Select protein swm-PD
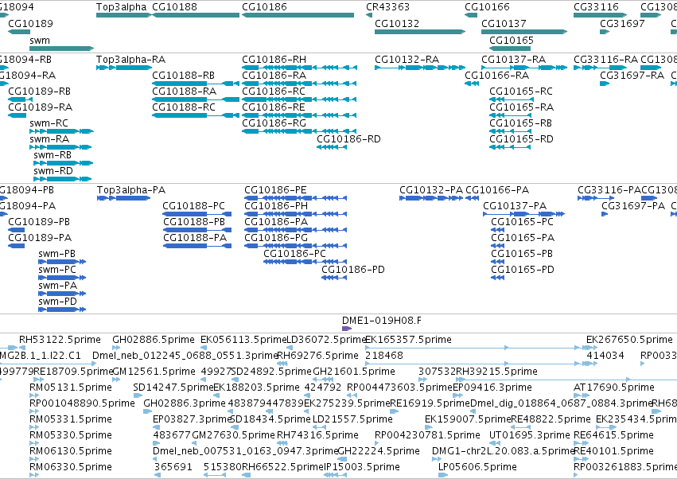 tap(62, 310)
